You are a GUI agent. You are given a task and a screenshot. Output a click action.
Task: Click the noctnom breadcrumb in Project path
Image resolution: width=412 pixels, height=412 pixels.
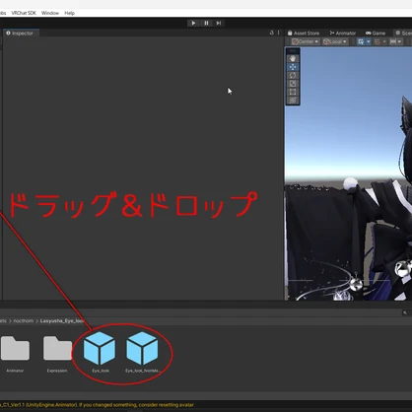[x=24, y=321]
